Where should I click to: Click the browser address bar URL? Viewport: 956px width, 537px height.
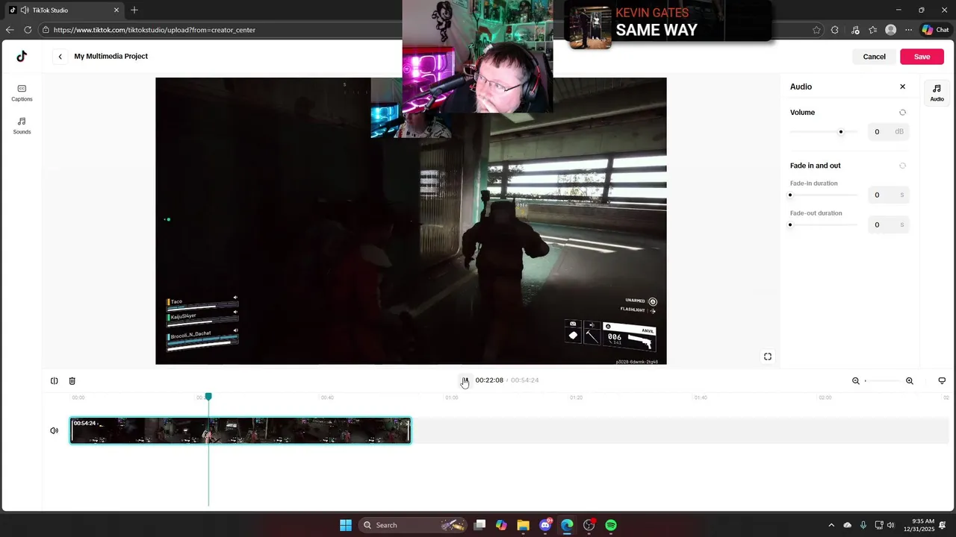tap(155, 30)
